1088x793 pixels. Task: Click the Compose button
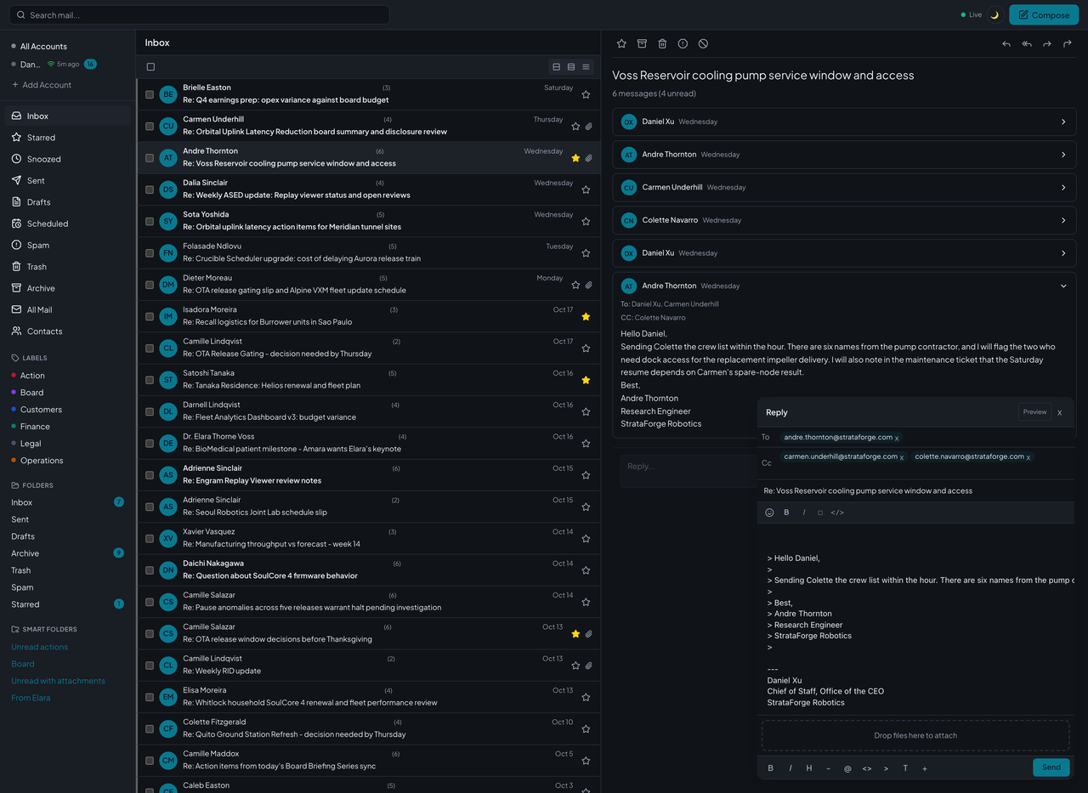(x=1044, y=14)
